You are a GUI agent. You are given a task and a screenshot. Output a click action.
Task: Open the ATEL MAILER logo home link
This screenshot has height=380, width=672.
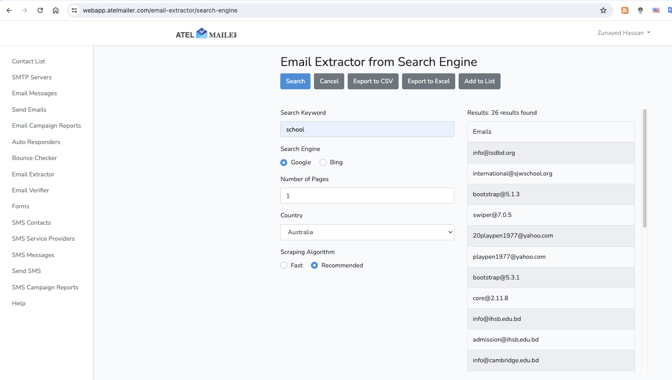(206, 34)
